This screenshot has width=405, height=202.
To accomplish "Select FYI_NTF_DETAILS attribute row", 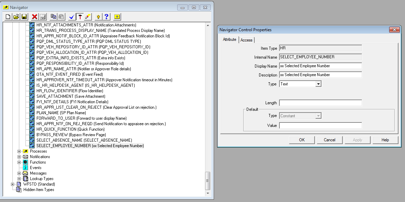I will [x=72, y=102].
